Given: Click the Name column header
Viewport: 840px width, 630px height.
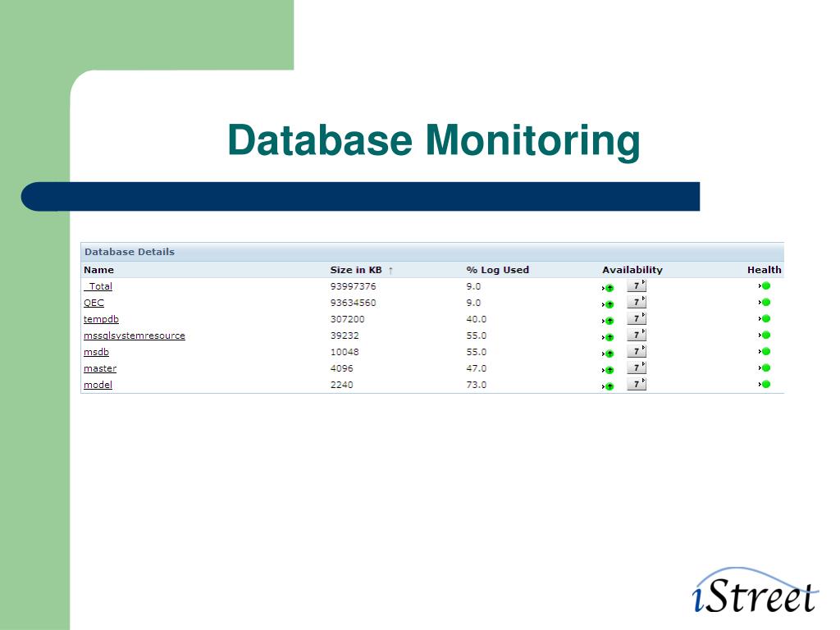Looking at the screenshot, I should tap(98, 270).
